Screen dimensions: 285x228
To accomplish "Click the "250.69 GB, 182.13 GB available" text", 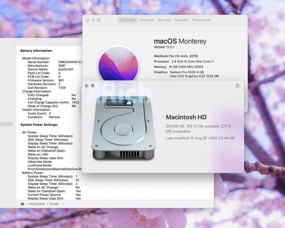I will tap(192, 126).
